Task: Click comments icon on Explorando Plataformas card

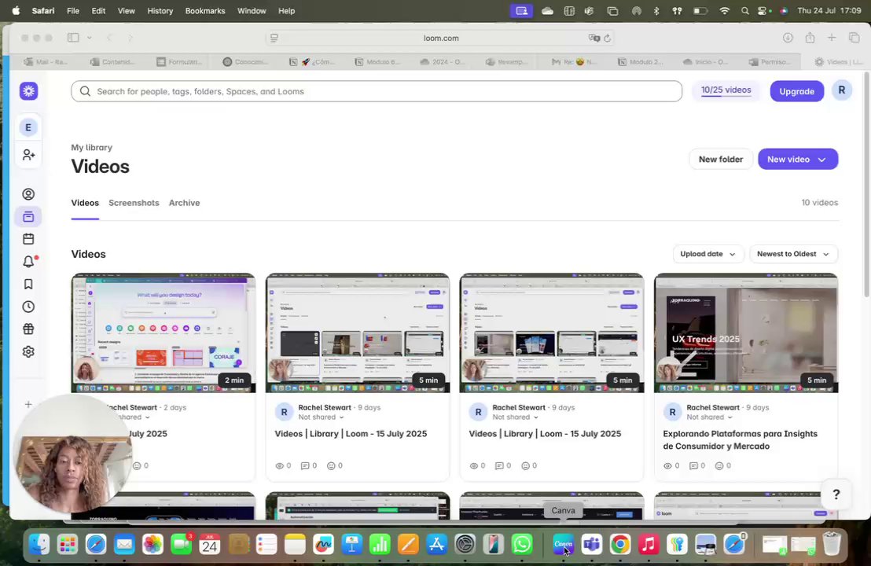Action: pos(693,466)
